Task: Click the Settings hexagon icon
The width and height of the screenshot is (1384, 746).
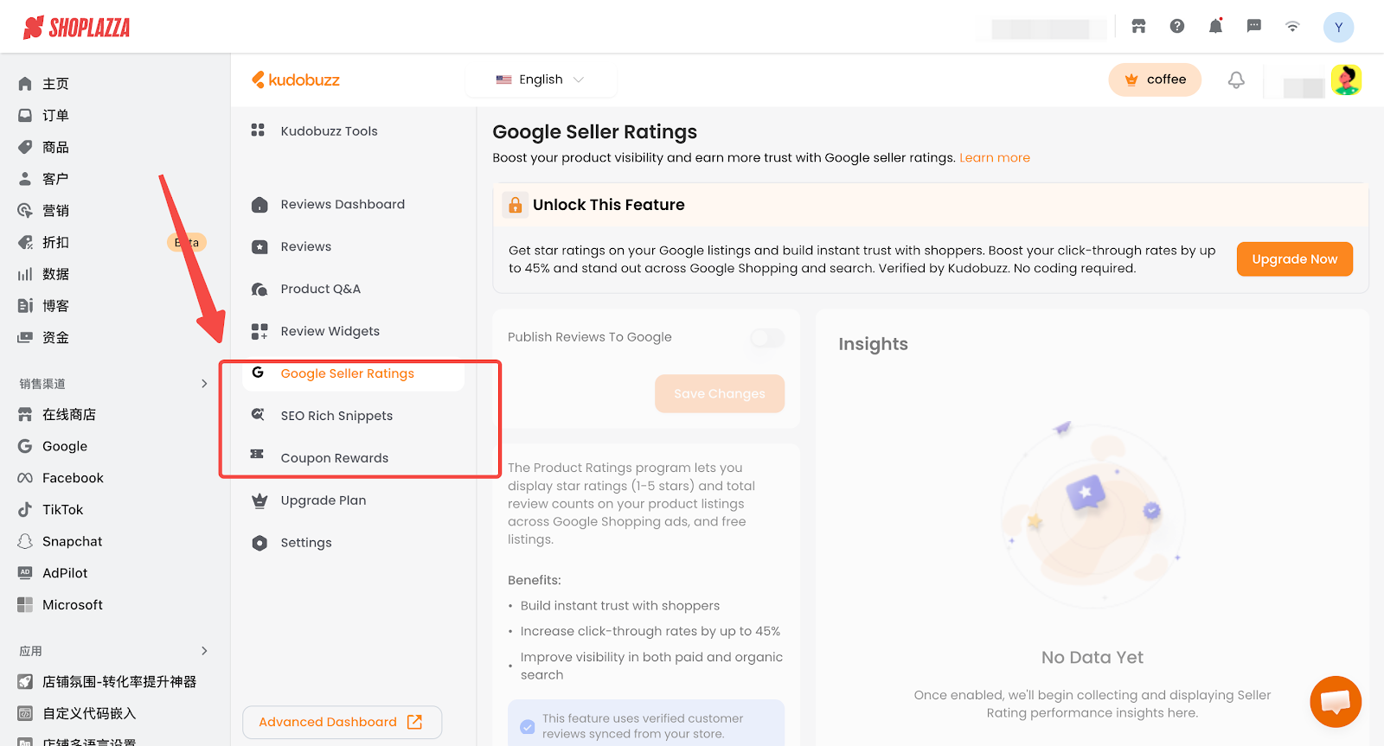Action: pos(259,543)
